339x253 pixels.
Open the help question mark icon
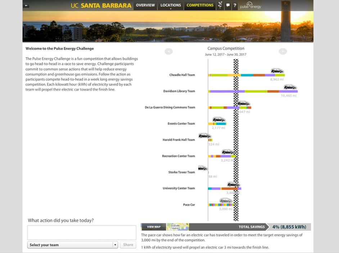tap(235, 5)
